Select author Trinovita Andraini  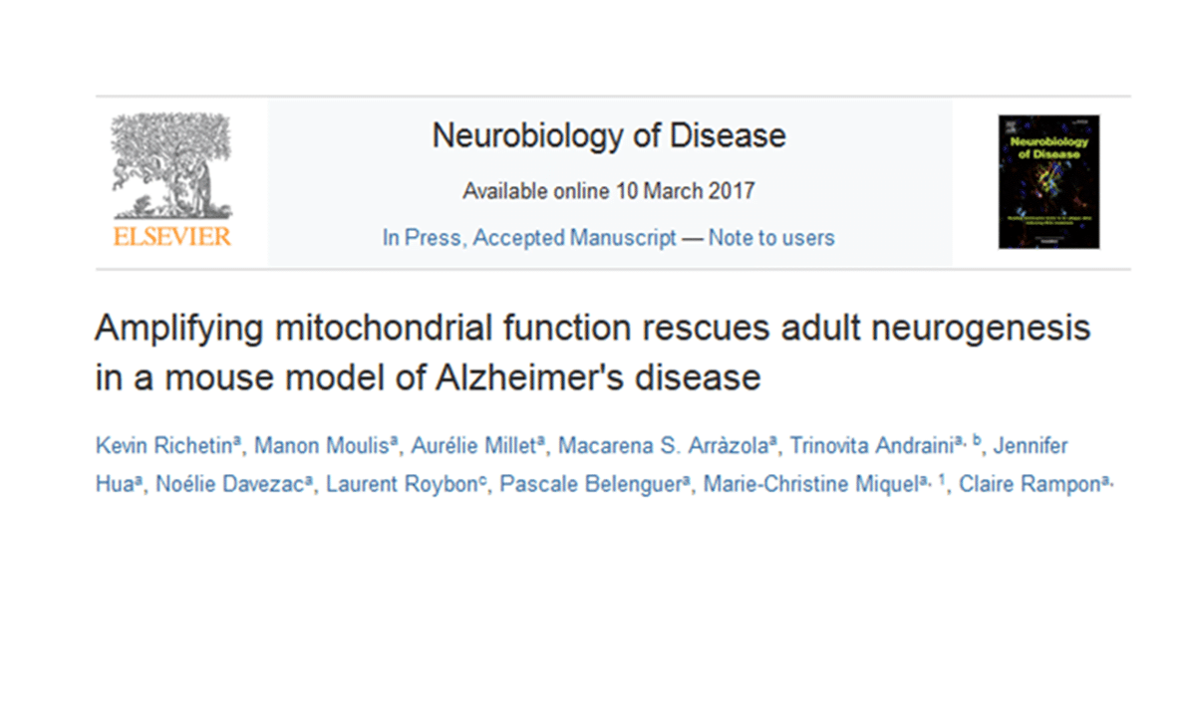(x=863, y=445)
